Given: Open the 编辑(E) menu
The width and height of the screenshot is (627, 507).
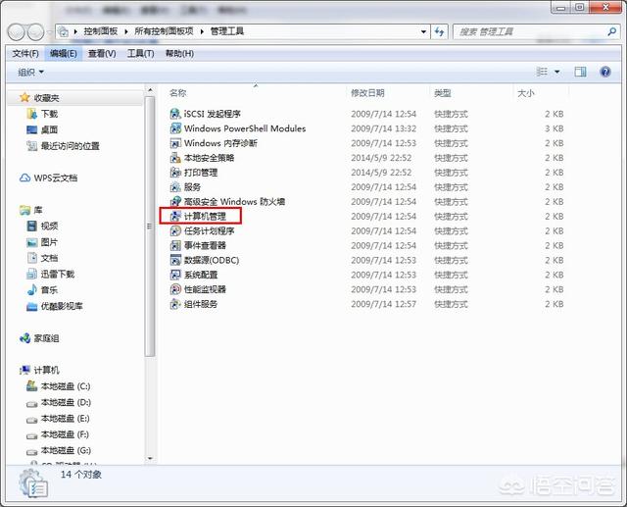Looking at the screenshot, I should [x=63, y=54].
